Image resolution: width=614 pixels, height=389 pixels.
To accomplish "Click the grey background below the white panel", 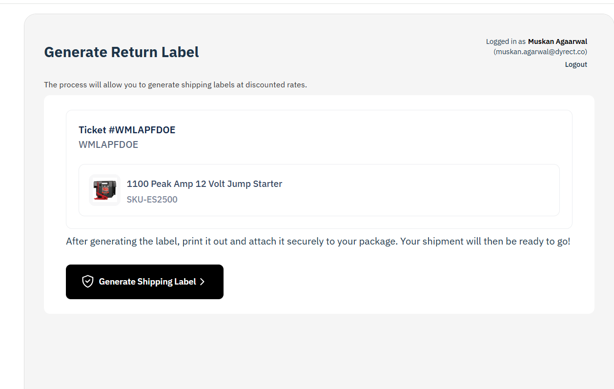I will (317, 351).
